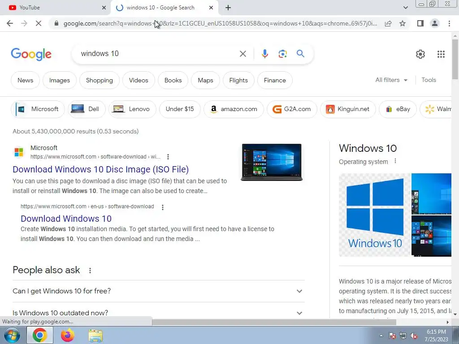Apply the Under $15 chip
459x344 pixels.
point(180,109)
